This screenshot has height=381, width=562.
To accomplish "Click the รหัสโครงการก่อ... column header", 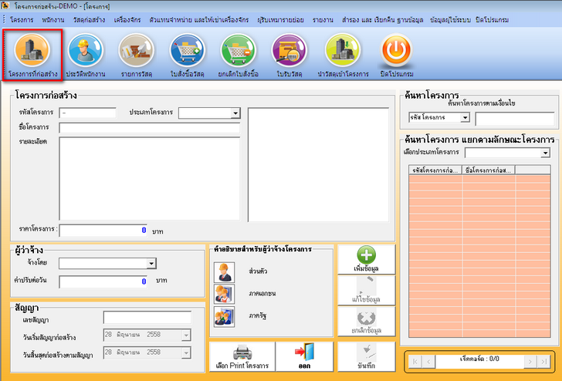I will (x=435, y=170).
